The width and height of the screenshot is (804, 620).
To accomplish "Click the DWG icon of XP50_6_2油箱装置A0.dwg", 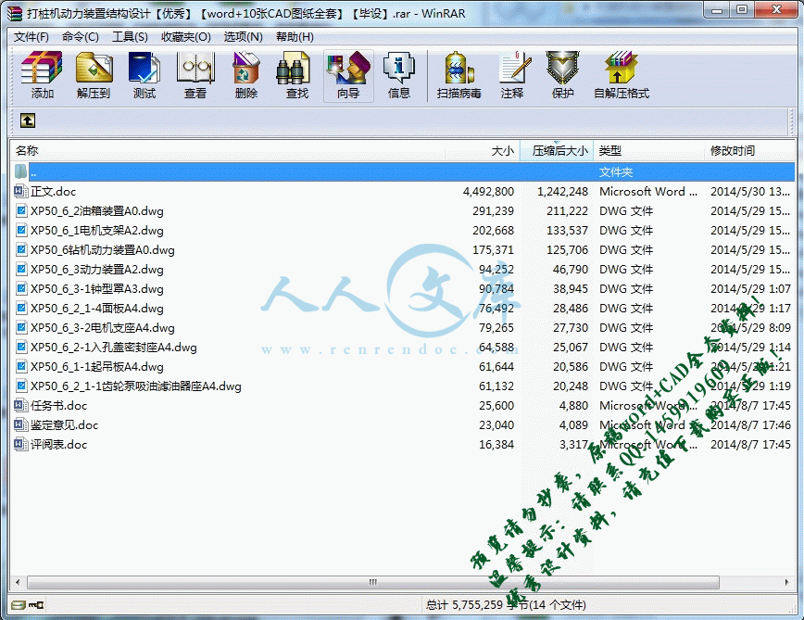I will (21, 211).
